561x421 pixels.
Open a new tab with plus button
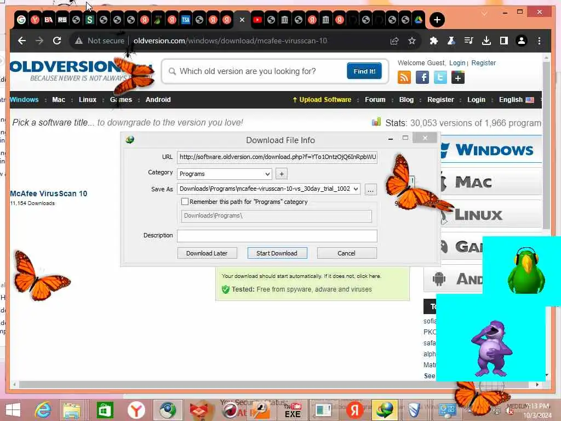437,20
